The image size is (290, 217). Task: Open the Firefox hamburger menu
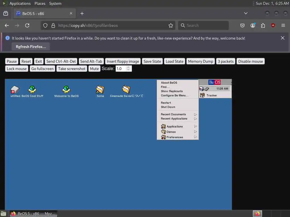283,25
